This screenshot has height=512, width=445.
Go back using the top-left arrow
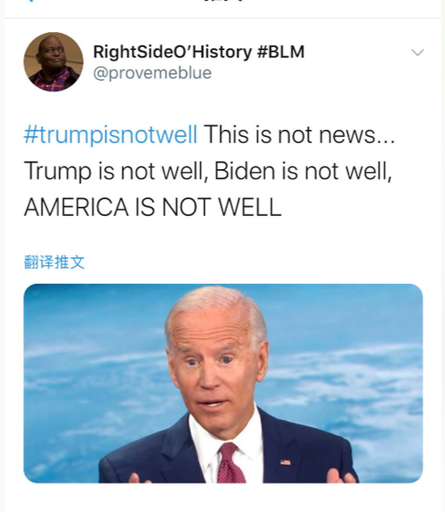pos(30,1)
